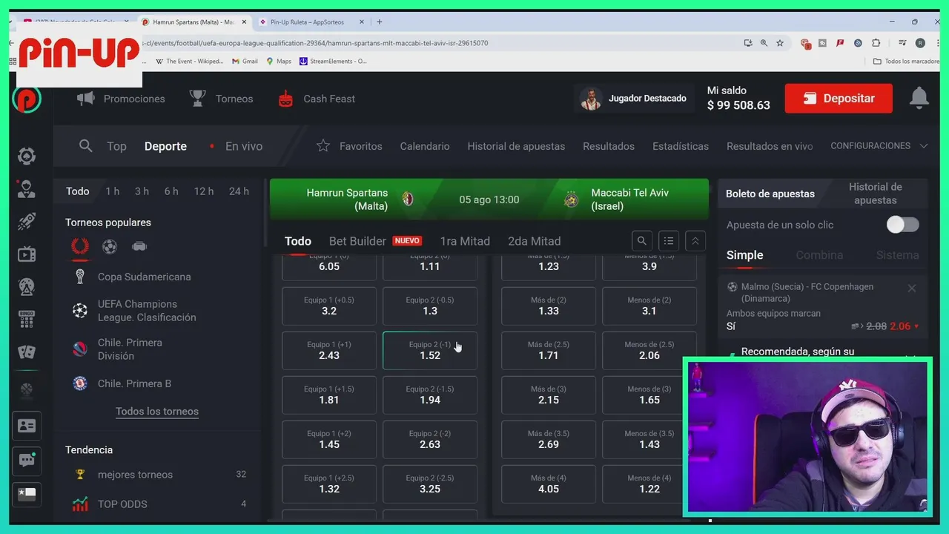Open casino chip icon in left sidebar
Image resolution: width=949 pixels, height=534 pixels.
click(x=27, y=156)
